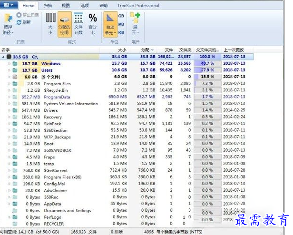The height and width of the screenshot is (235, 293).
Task: Expand the Users folder node
Action: click(x=9, y=70)
